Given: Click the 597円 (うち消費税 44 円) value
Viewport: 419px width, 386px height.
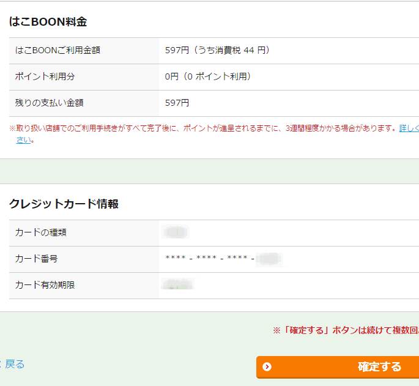Looking at the screenshot, I should pyautogui.click(x=218, y=50).
